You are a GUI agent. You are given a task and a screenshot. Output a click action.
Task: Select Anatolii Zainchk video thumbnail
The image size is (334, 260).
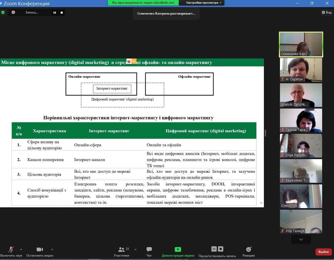tap(301, 95)
